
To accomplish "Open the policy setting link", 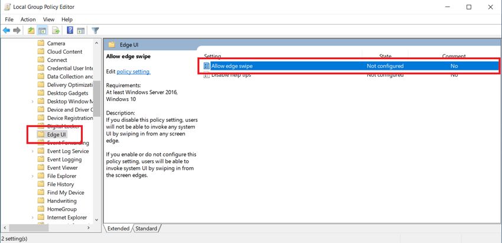I will [x=133, y=72].
